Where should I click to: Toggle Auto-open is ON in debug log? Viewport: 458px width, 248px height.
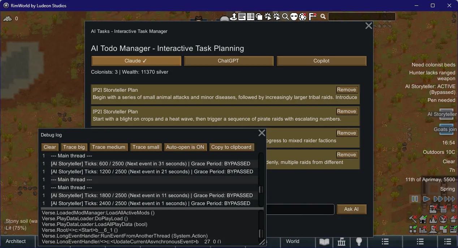click(185, 147)
